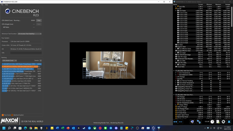Viewport: 233px width, 131px height.
Task: Click the Cinebench R23 logo icon
Action: click(7, 11)
